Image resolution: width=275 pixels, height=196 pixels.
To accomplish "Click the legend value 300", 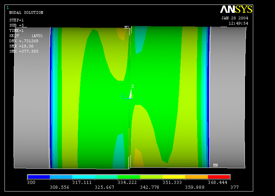I will [x=31, y=182].
